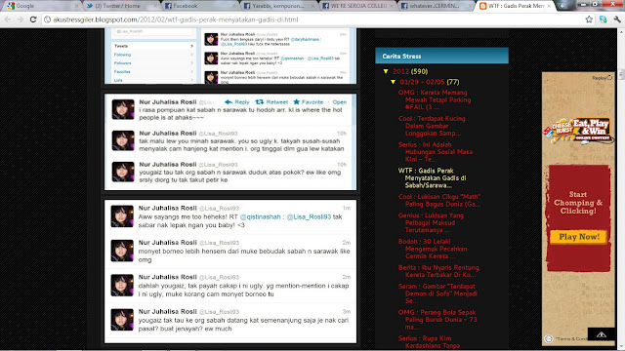This screenshot has width=625, height=351.
Task: Open post Genius : Lukisan Yang Pelbagai Maksud
Action: (x=431, y=222)
